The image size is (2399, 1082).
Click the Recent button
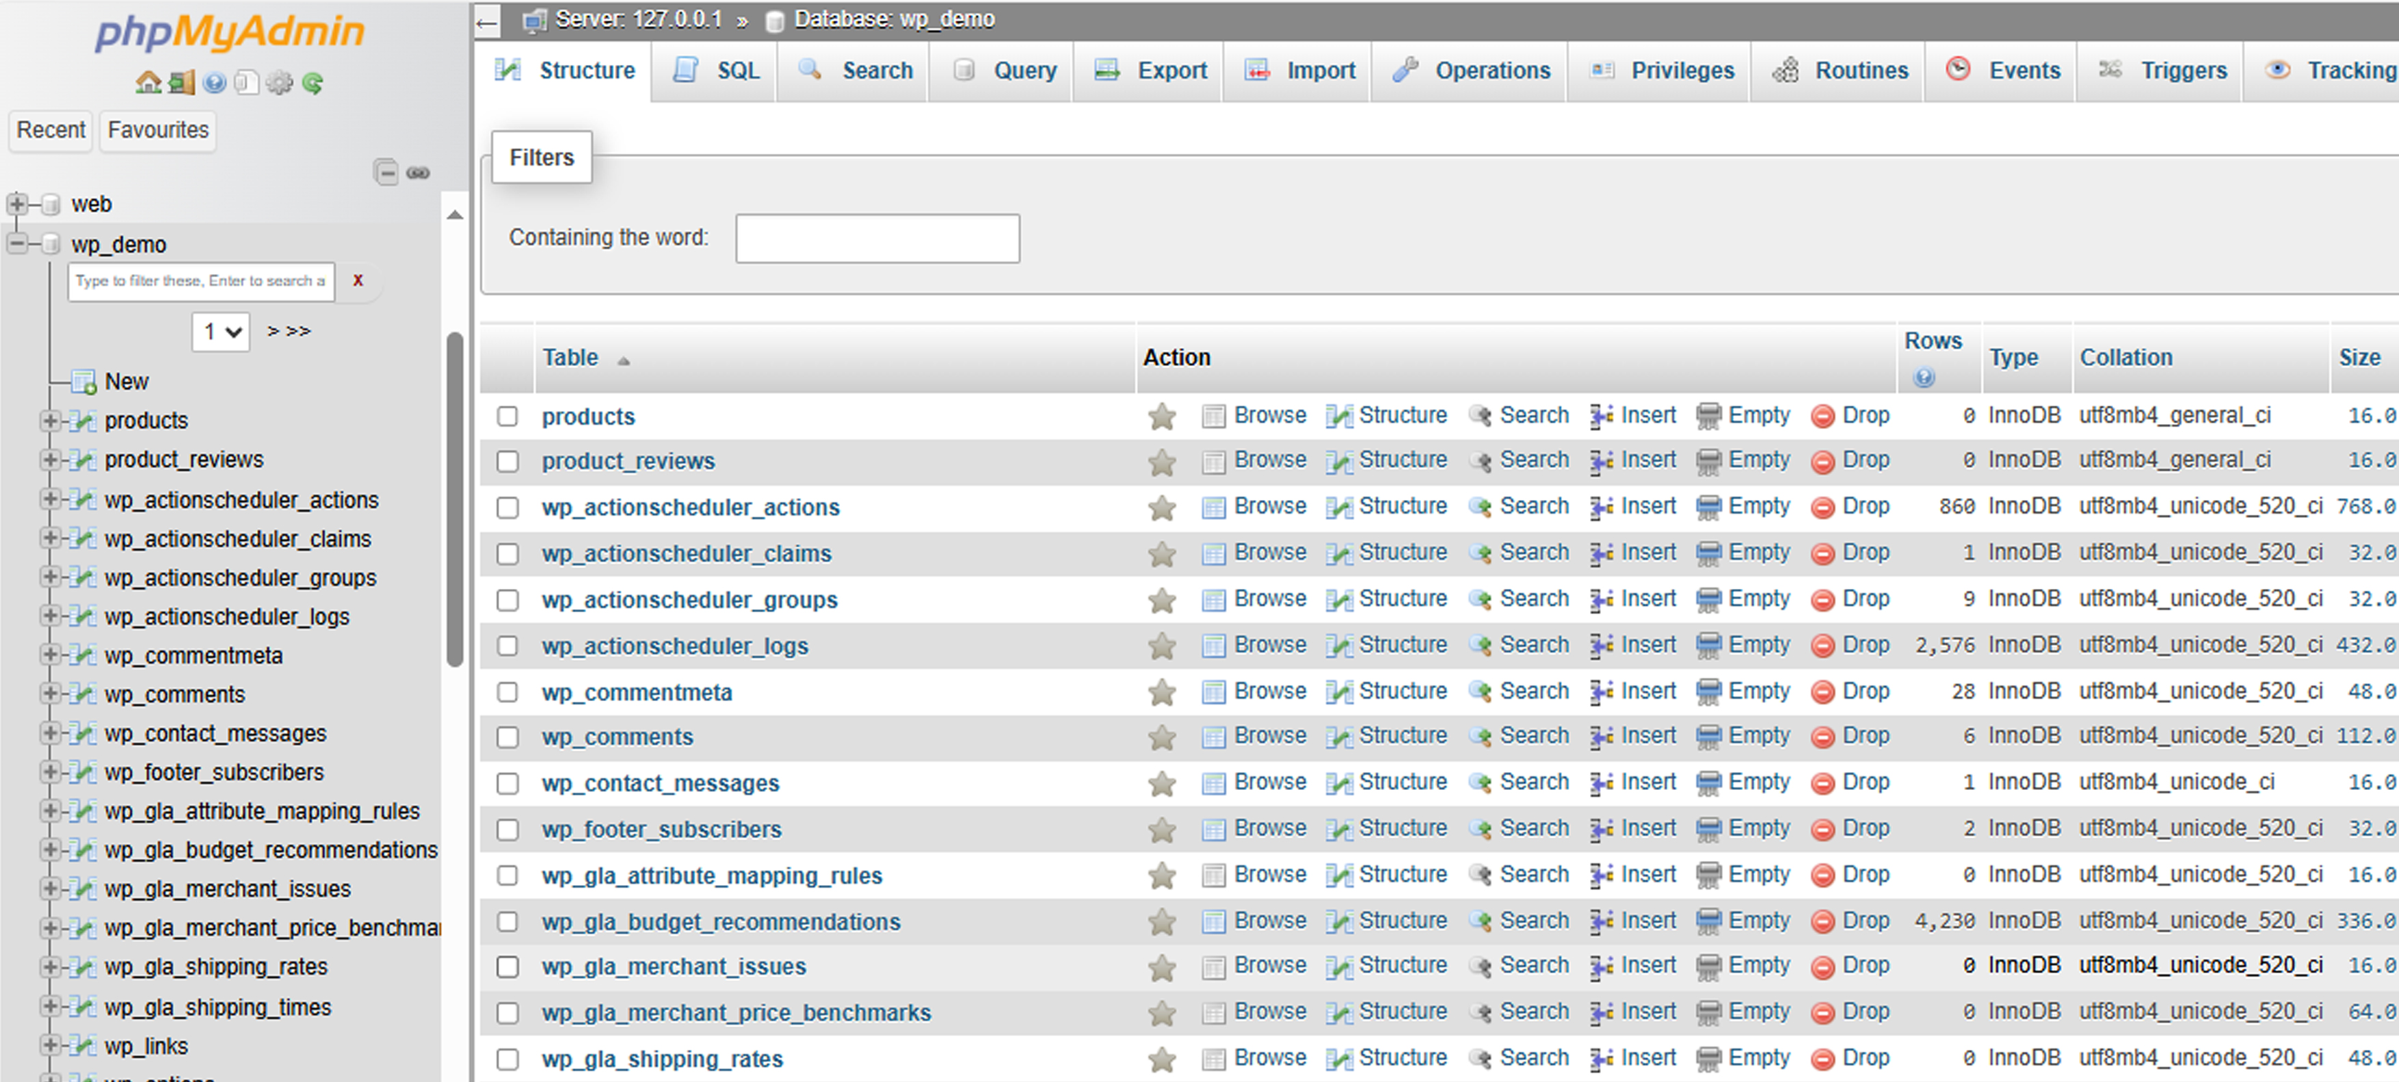(x=51, y=131)
